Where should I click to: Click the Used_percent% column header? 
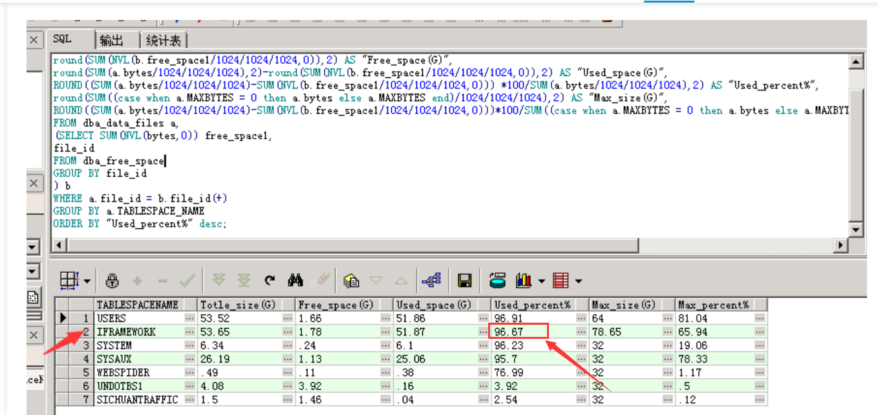[x=532, y=305]
